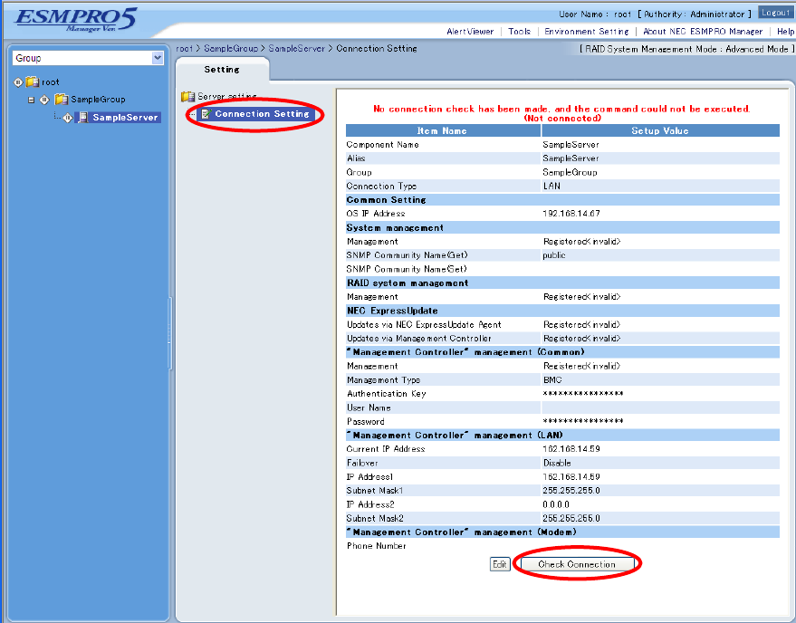Image resolution: width=796 pixels, height=623 pixels.
Task: Select the SampleGroup tree item
Action: coord(98,99)
